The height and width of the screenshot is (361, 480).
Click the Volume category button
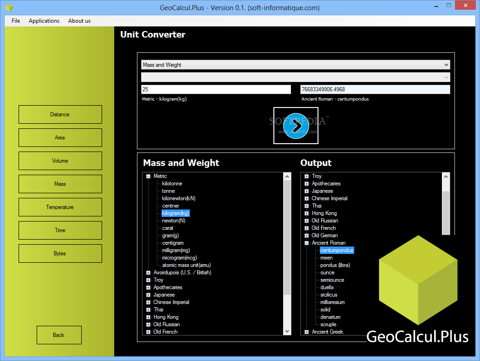tap(60, 161)
